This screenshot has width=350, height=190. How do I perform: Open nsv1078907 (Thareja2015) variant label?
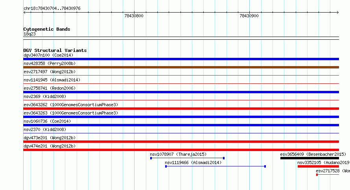tap(178, 154)
